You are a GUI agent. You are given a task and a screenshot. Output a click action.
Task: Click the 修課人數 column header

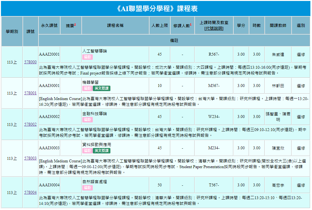182,26
